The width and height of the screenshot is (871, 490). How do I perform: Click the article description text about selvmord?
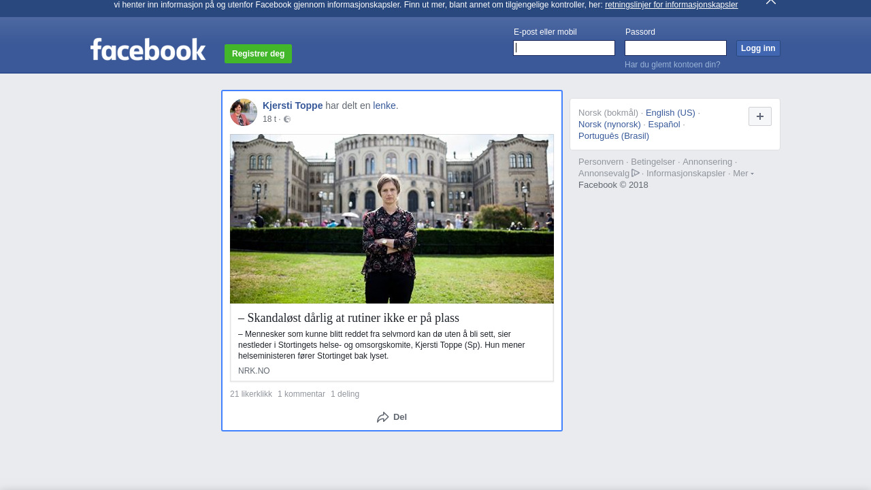coord(382,345)
